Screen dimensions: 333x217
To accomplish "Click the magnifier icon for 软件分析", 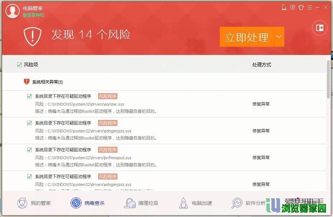I will [x=237, y=203].
